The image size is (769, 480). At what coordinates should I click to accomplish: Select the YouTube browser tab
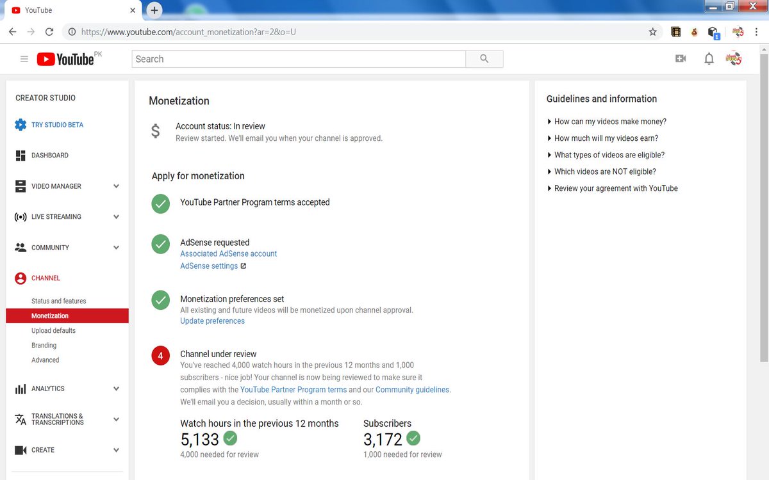pos(70,10)
